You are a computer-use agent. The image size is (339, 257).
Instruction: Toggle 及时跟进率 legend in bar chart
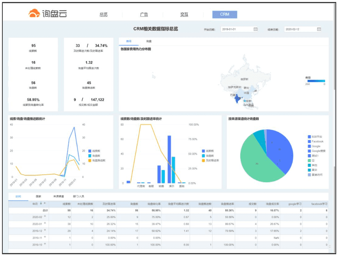[x=210, y=160]
